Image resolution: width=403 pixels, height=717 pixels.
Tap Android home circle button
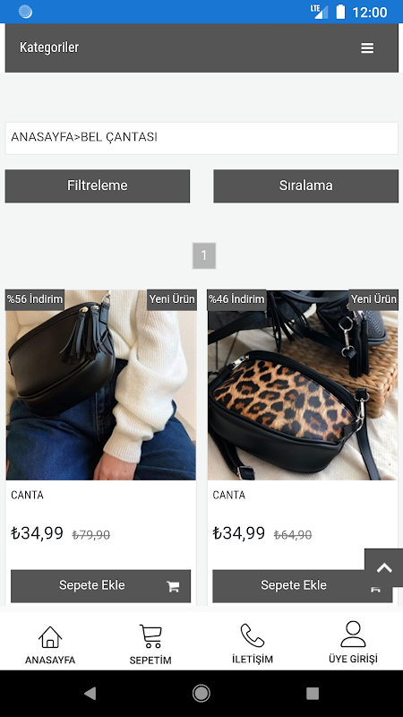click(x=201, y=694)
